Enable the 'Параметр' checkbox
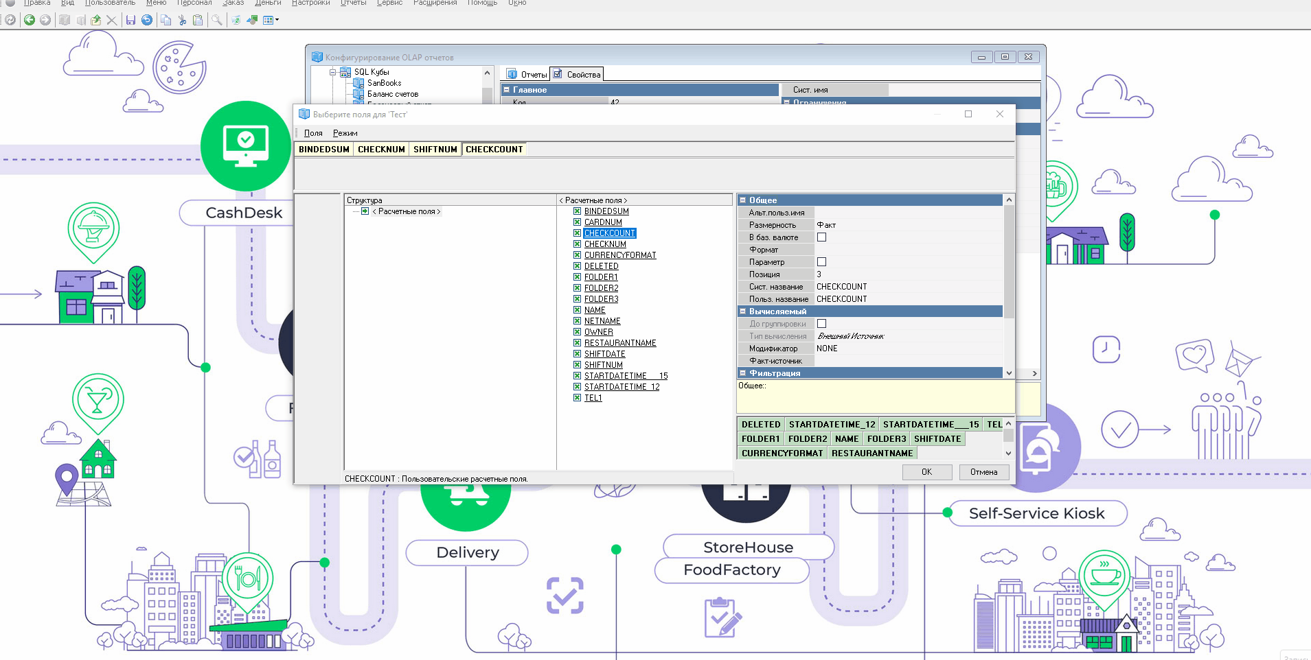 (x=821, y=262)
